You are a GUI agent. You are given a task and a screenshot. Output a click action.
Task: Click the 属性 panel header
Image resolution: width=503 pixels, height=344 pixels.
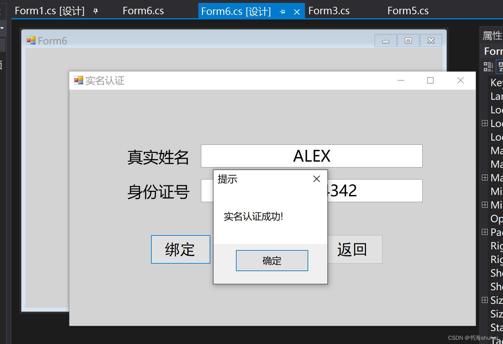tap(492, 36)
